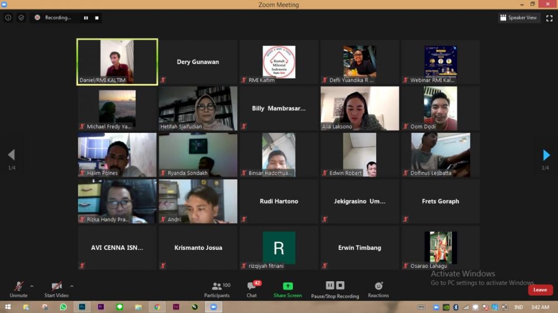
Task: Open the meeting information icon
Action: [x=8, y=17]
